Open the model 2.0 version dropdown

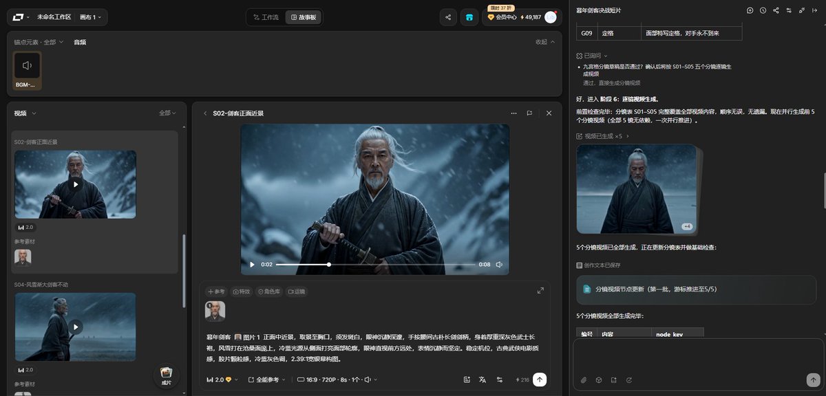click(x=223, y=379)
